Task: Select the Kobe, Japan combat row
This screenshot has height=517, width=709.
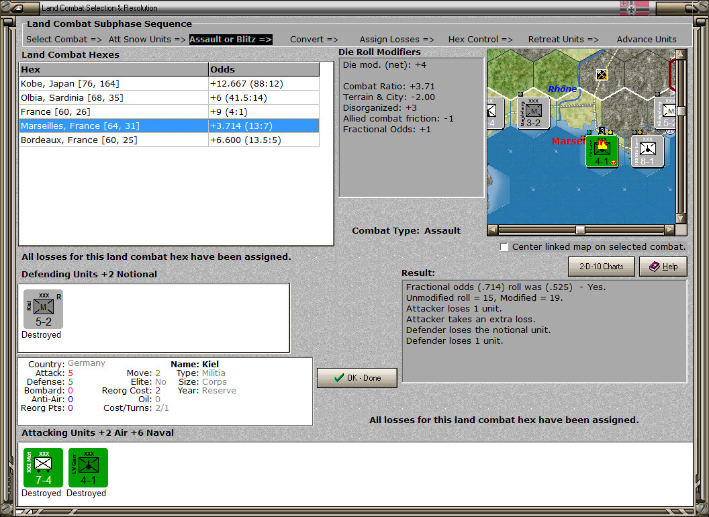Action: pos(169,84)
